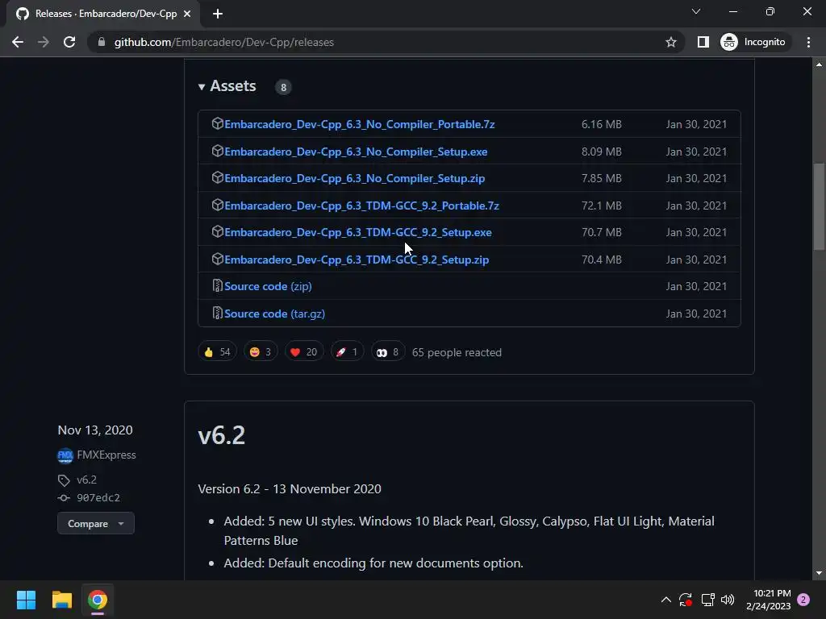Open Chrome tab search chevron
This screenshot has width=826, height=619.
(x=696, y=11)
